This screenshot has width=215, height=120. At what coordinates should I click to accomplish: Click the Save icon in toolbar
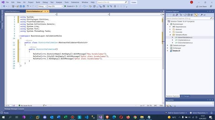pos(21,6)
